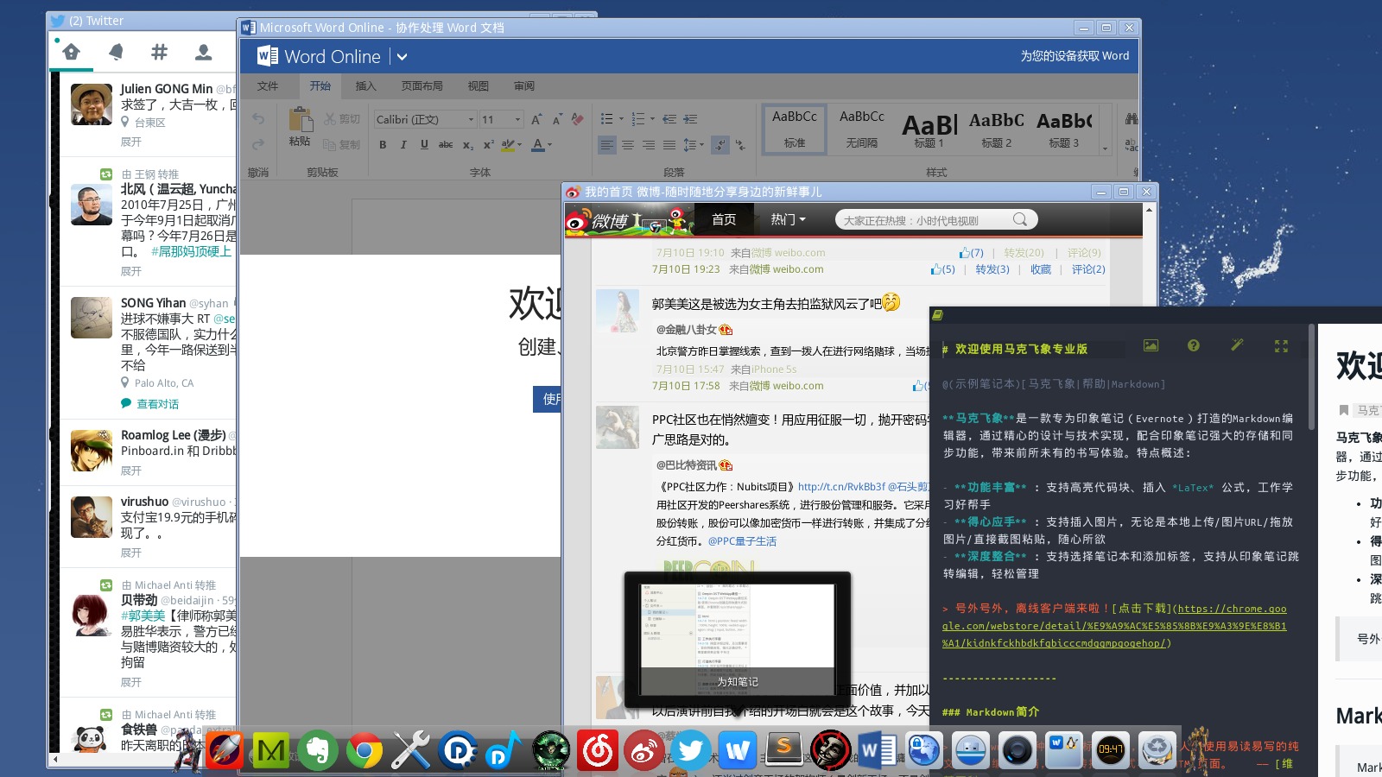
Task: Toggle underline formatting in Word ribbon
Action: point(424,145)
